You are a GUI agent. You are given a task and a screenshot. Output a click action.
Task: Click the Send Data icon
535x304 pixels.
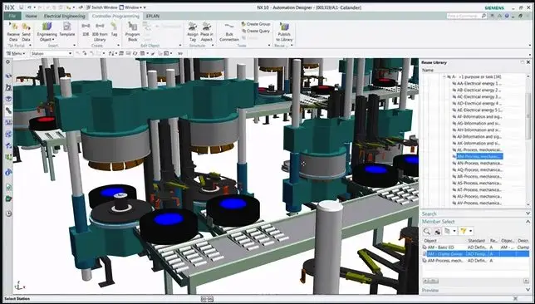tap(26, 32)
